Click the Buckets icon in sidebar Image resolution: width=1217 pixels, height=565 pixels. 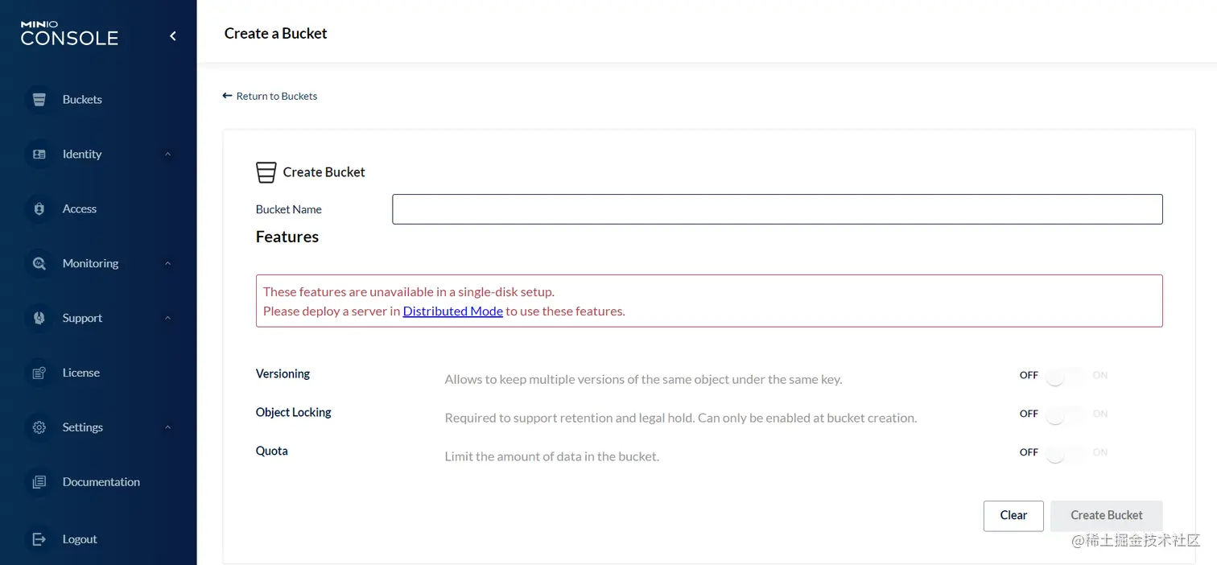click(x=39, y=100)
